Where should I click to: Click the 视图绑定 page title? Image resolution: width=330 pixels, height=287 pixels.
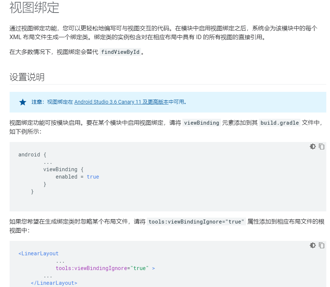(x=34, y=7)
